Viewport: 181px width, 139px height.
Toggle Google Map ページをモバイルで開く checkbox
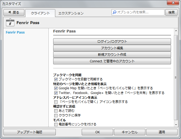(x=56, y=88)
